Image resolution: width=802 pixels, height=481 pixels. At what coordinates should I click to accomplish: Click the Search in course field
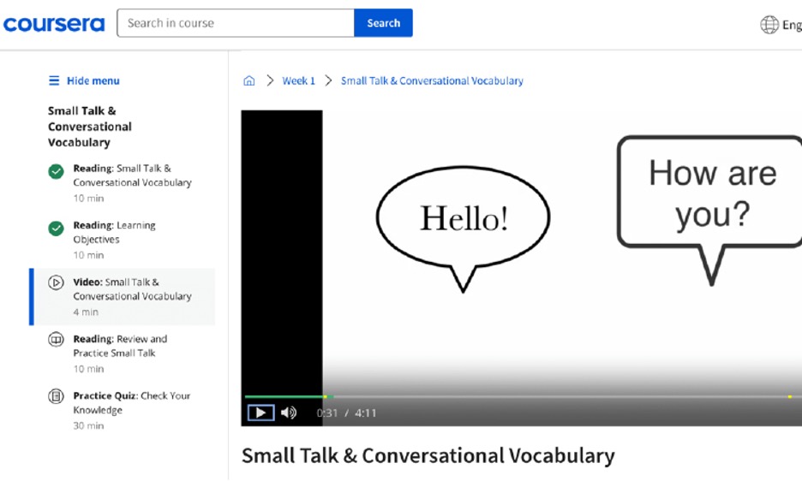click(x=236, y=23)
